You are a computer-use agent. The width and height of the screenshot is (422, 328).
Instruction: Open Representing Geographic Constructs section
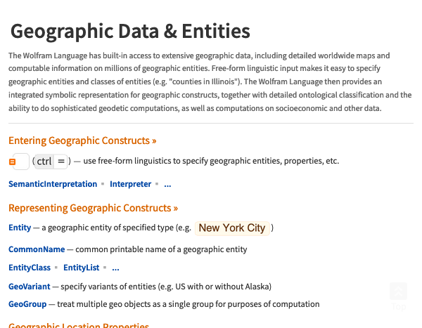[93, 208]
